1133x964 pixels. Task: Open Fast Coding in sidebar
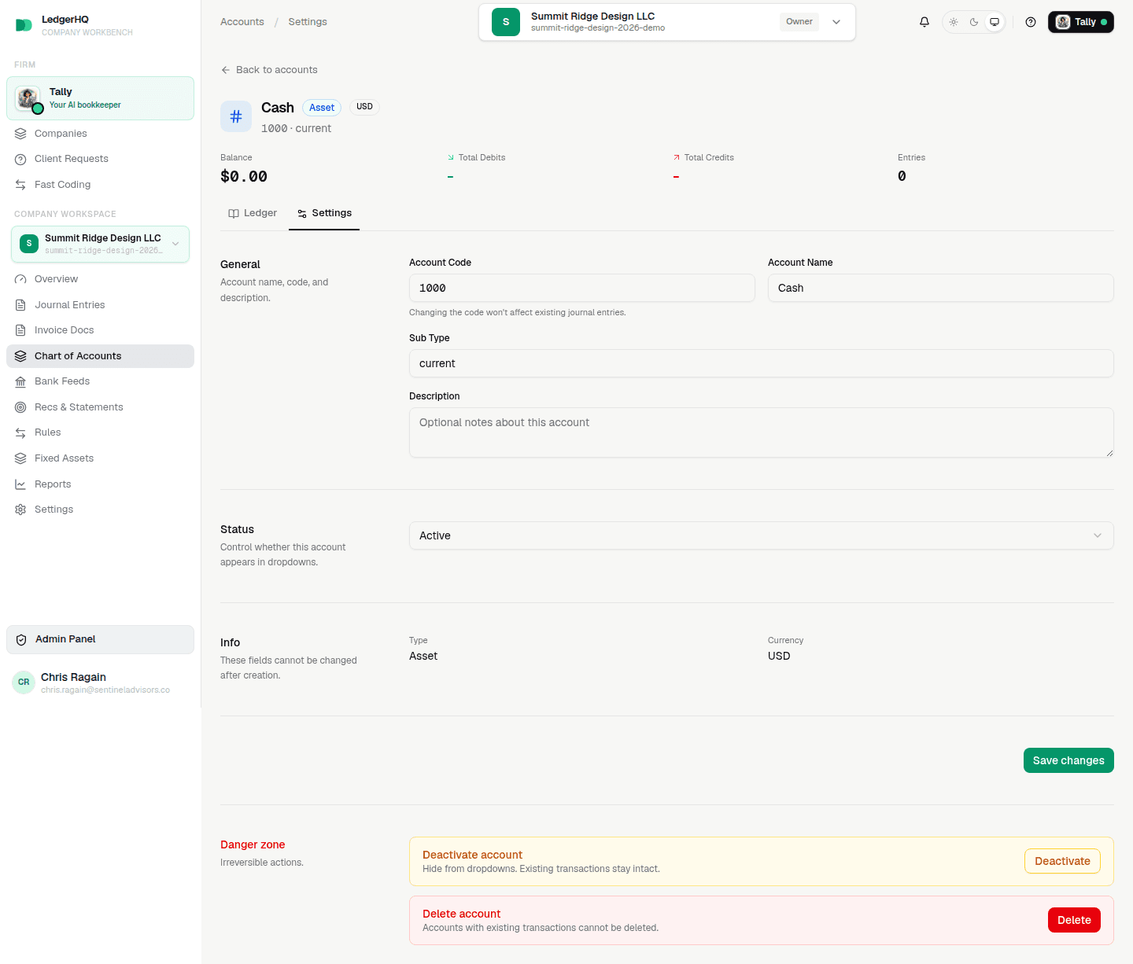click(x=100, y=185)
